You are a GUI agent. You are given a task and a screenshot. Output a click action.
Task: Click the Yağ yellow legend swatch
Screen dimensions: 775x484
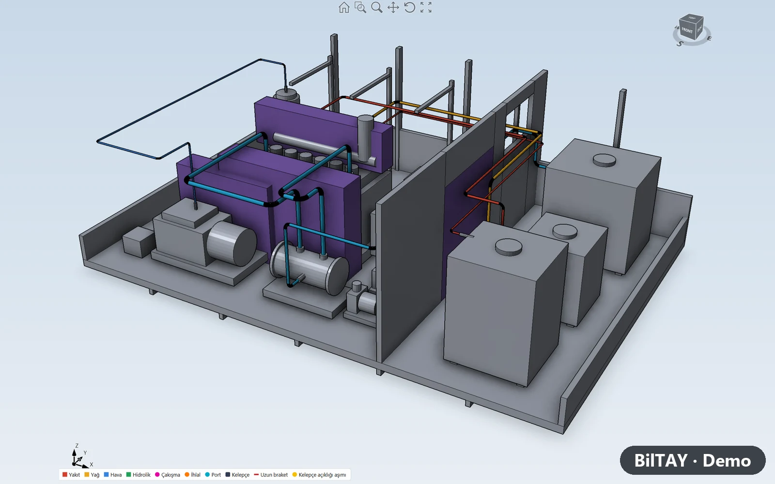tap(87, 475)
